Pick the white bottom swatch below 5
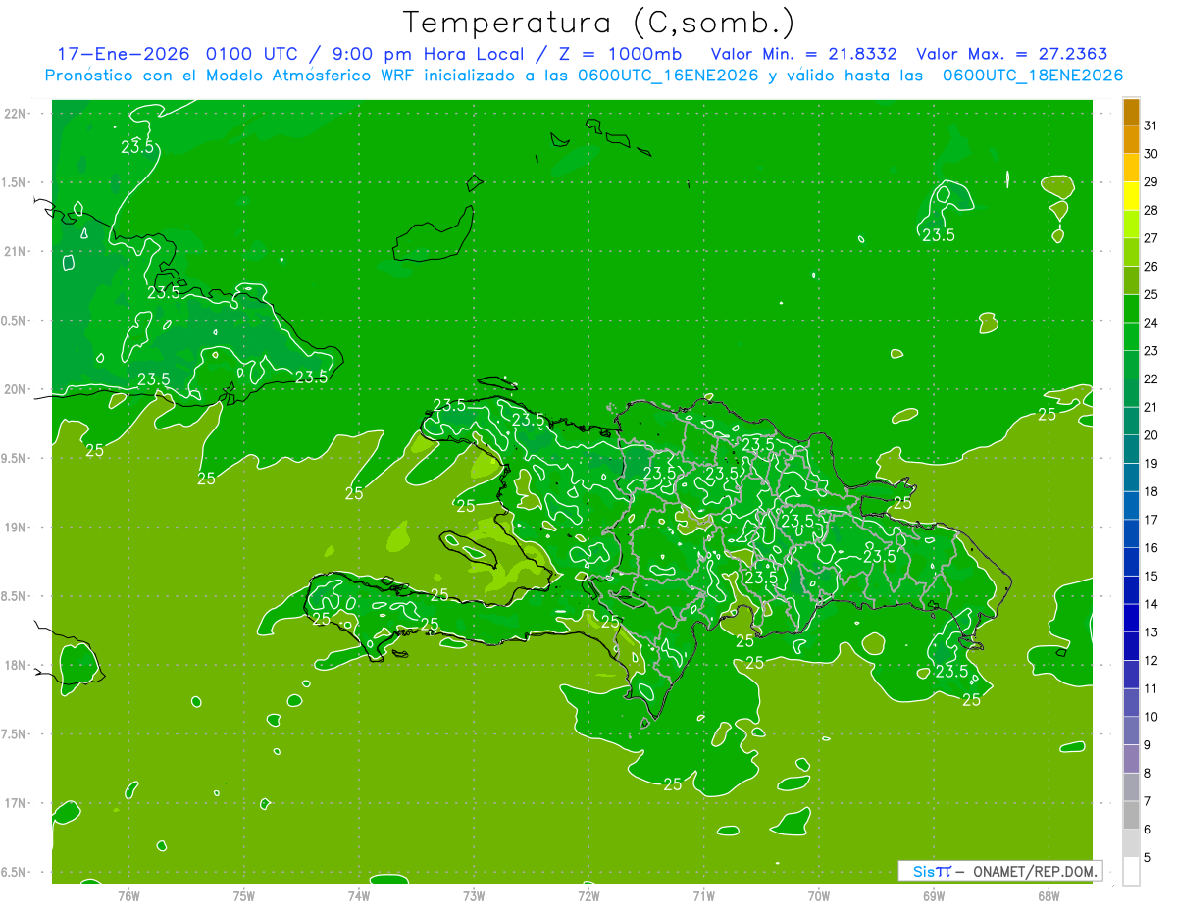 tap(1131, 872)
